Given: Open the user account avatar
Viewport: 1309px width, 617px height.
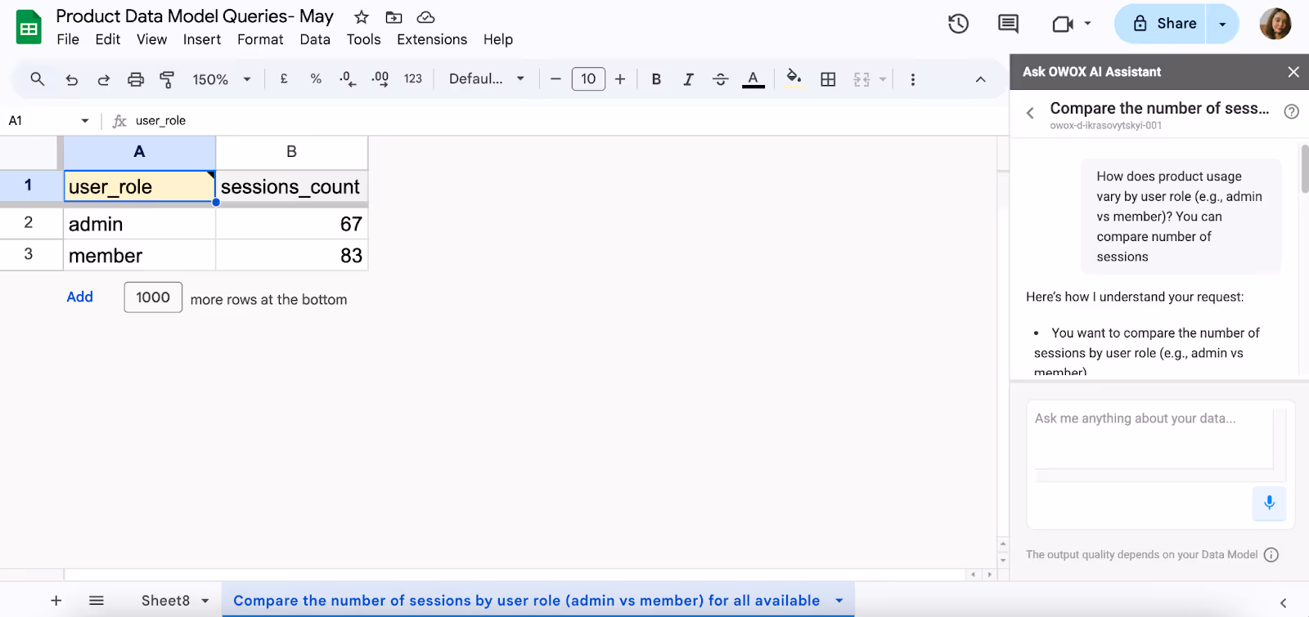Looking at the screenshot, I should [x=1275, y=24].
